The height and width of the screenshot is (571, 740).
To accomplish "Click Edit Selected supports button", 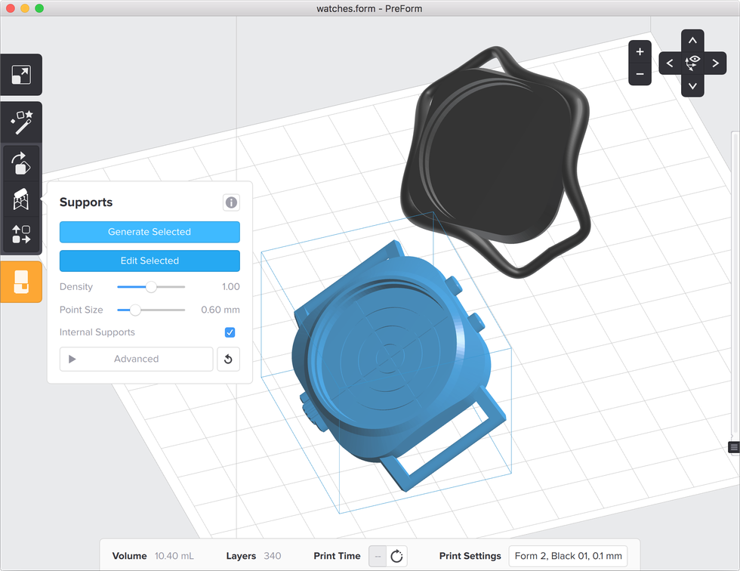I will click(150, 261).
